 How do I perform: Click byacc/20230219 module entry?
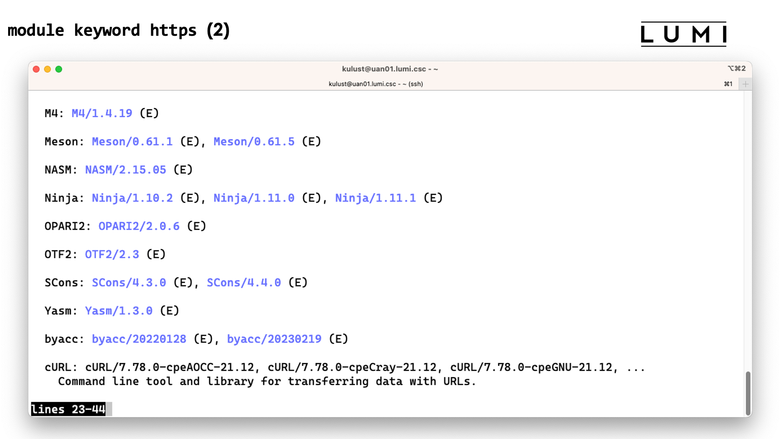pos(274,339)
